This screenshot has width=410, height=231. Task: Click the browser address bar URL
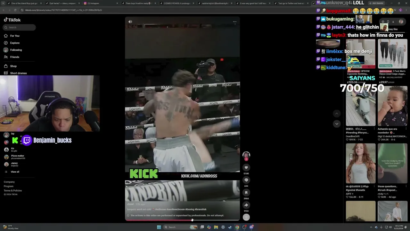click(x=63, y=10)
